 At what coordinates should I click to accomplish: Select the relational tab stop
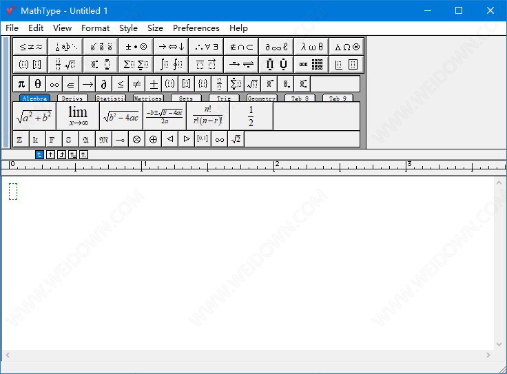(72, 155)
